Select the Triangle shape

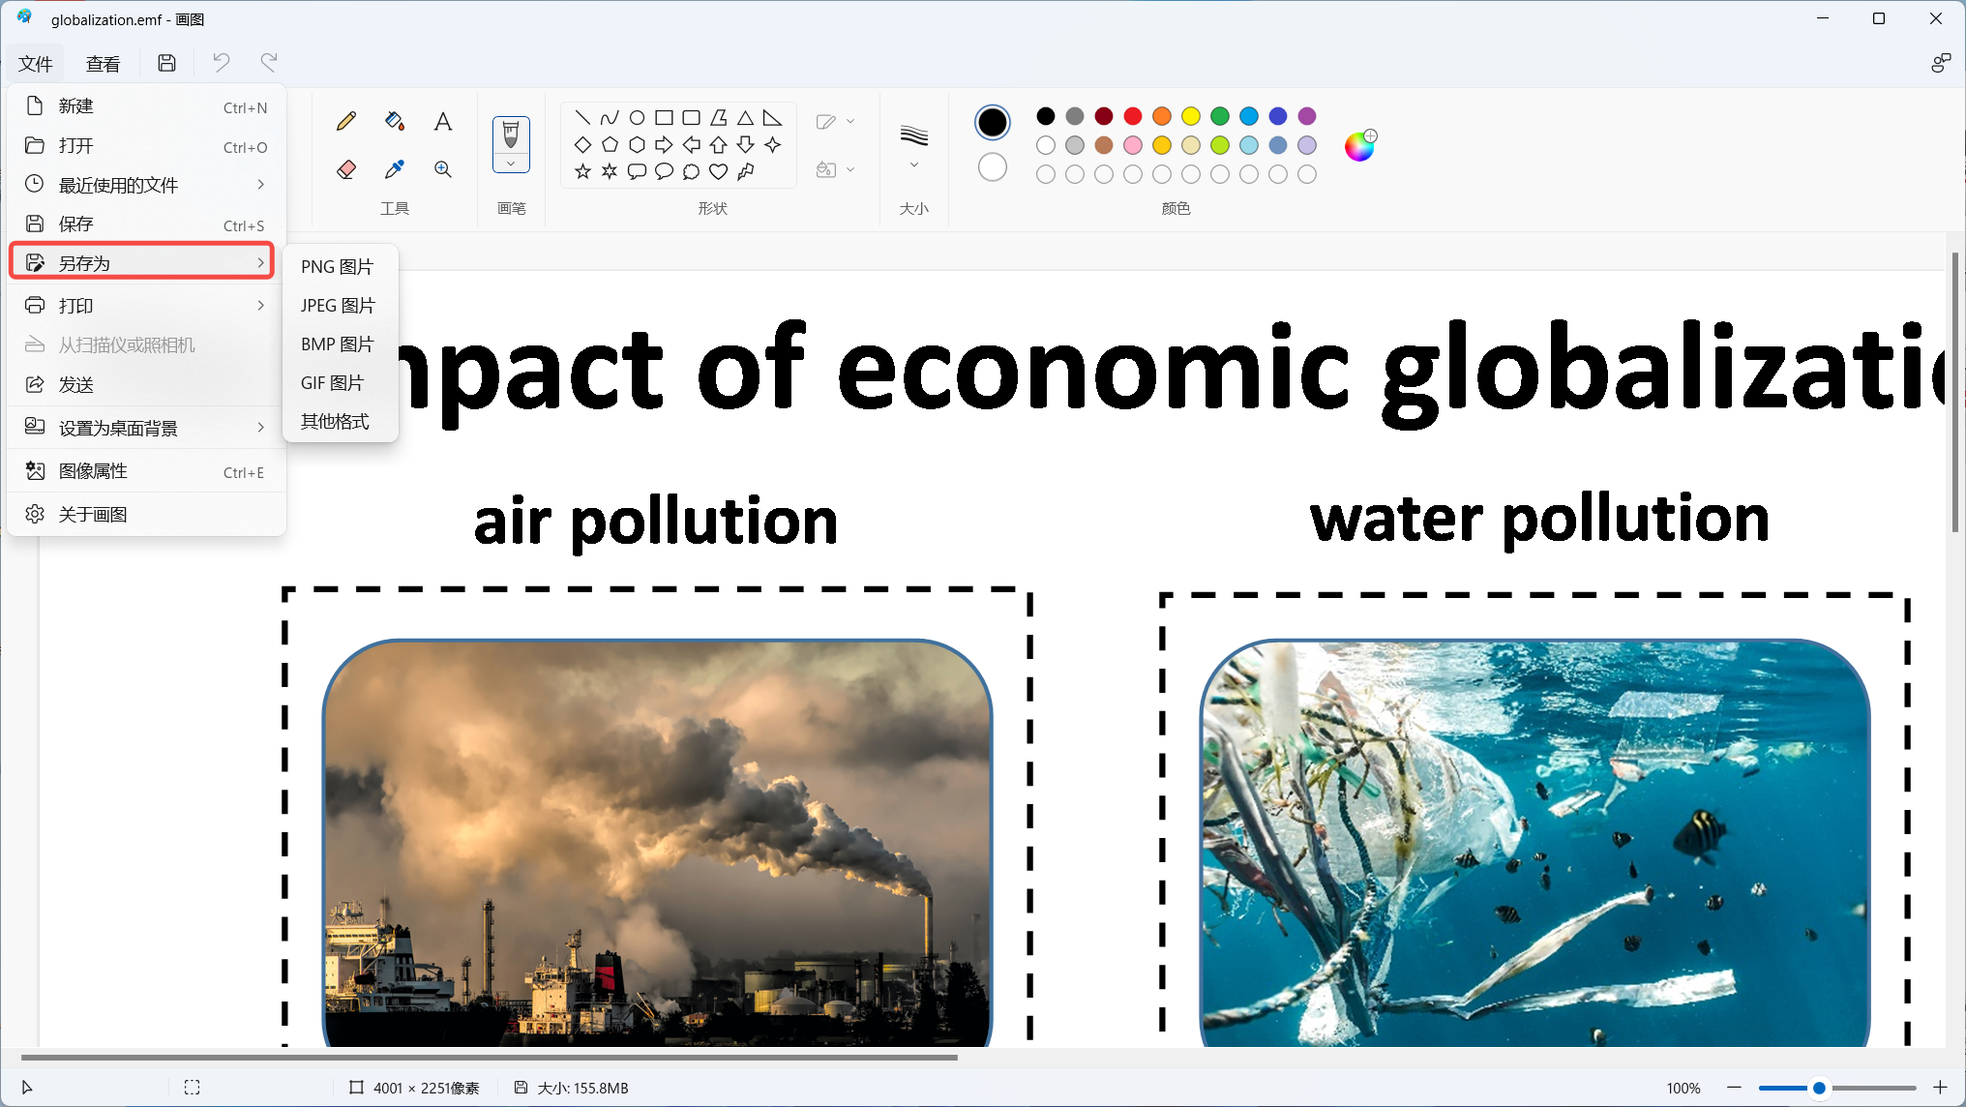[x=745, y=117]
